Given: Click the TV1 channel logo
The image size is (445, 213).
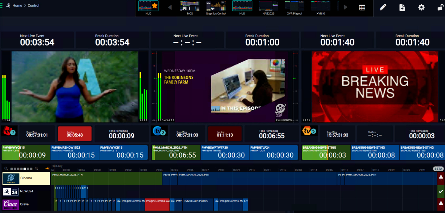Looking at the screenshot, I should pyautogui.click(x=8, y=131).
